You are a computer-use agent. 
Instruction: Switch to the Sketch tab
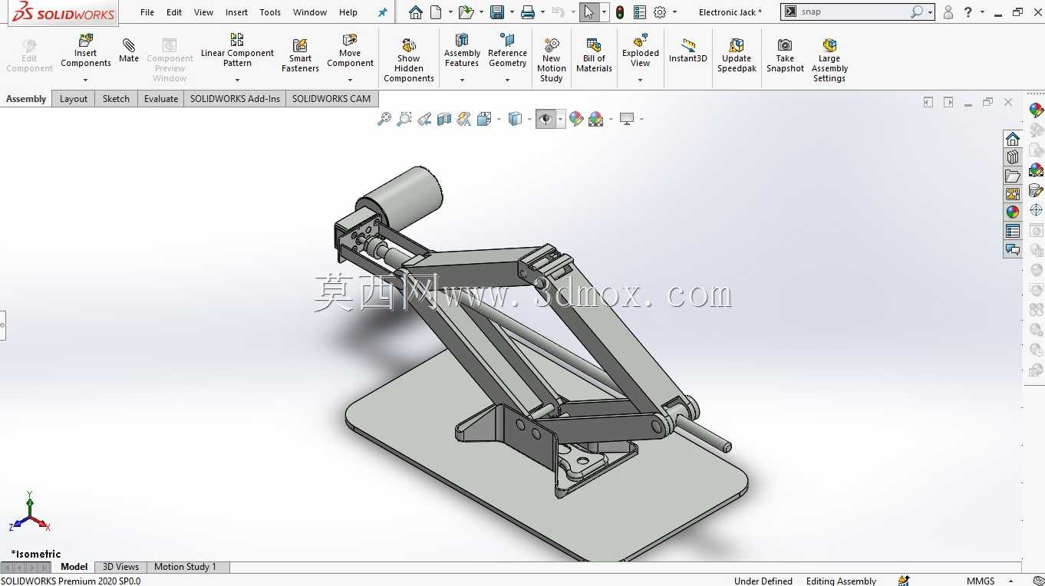116,99
